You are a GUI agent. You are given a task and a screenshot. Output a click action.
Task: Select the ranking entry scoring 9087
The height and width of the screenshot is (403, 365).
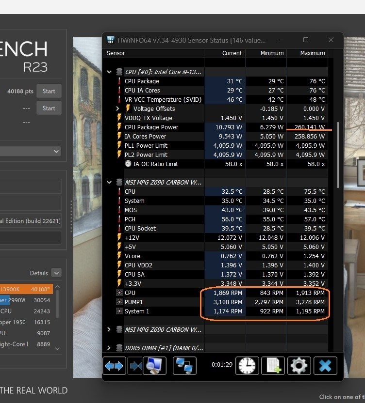pos(26,333)
